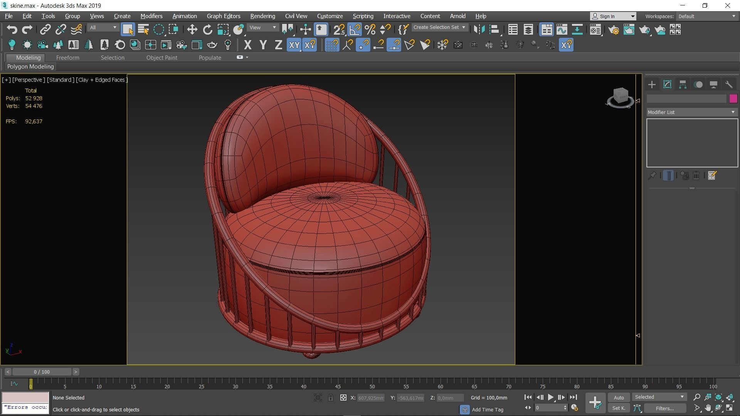
Task: Click the Redo arrow icon
Action: (x=27, y=30)
